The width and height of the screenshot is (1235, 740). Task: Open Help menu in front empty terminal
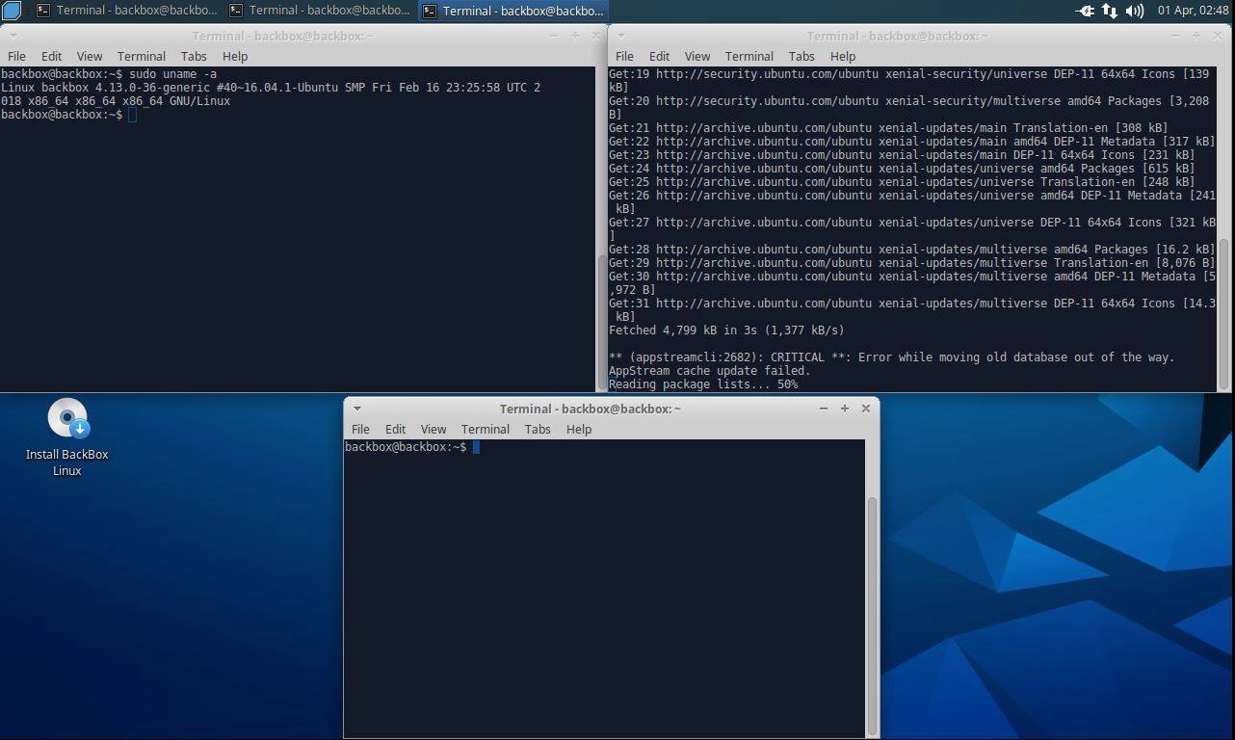click(x=579, y=429)
